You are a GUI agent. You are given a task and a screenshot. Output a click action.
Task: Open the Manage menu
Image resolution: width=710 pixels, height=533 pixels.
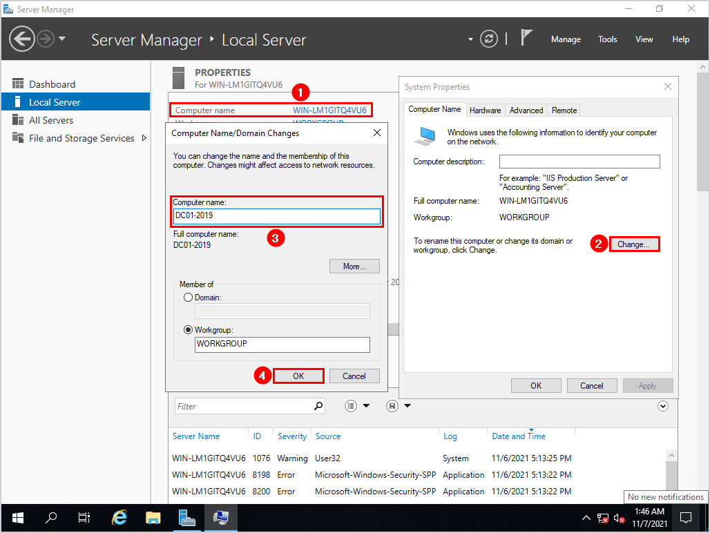coord(566,39)
